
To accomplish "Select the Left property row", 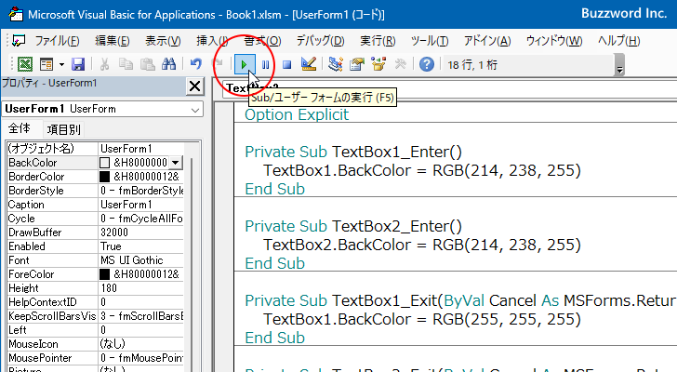I will [x=95, y=330].
